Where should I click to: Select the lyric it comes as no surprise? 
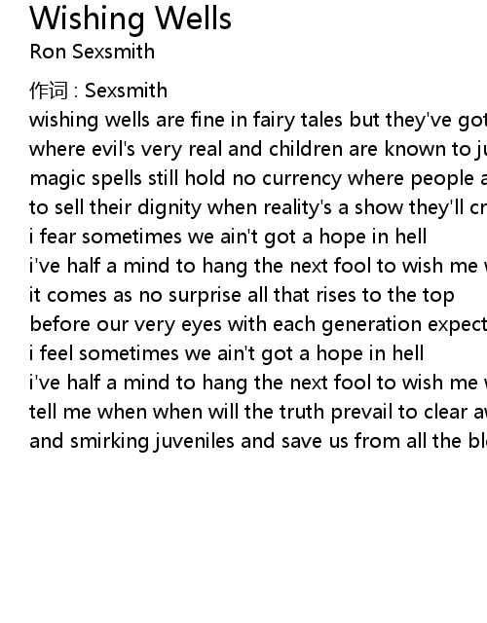(x=242, y=295)
